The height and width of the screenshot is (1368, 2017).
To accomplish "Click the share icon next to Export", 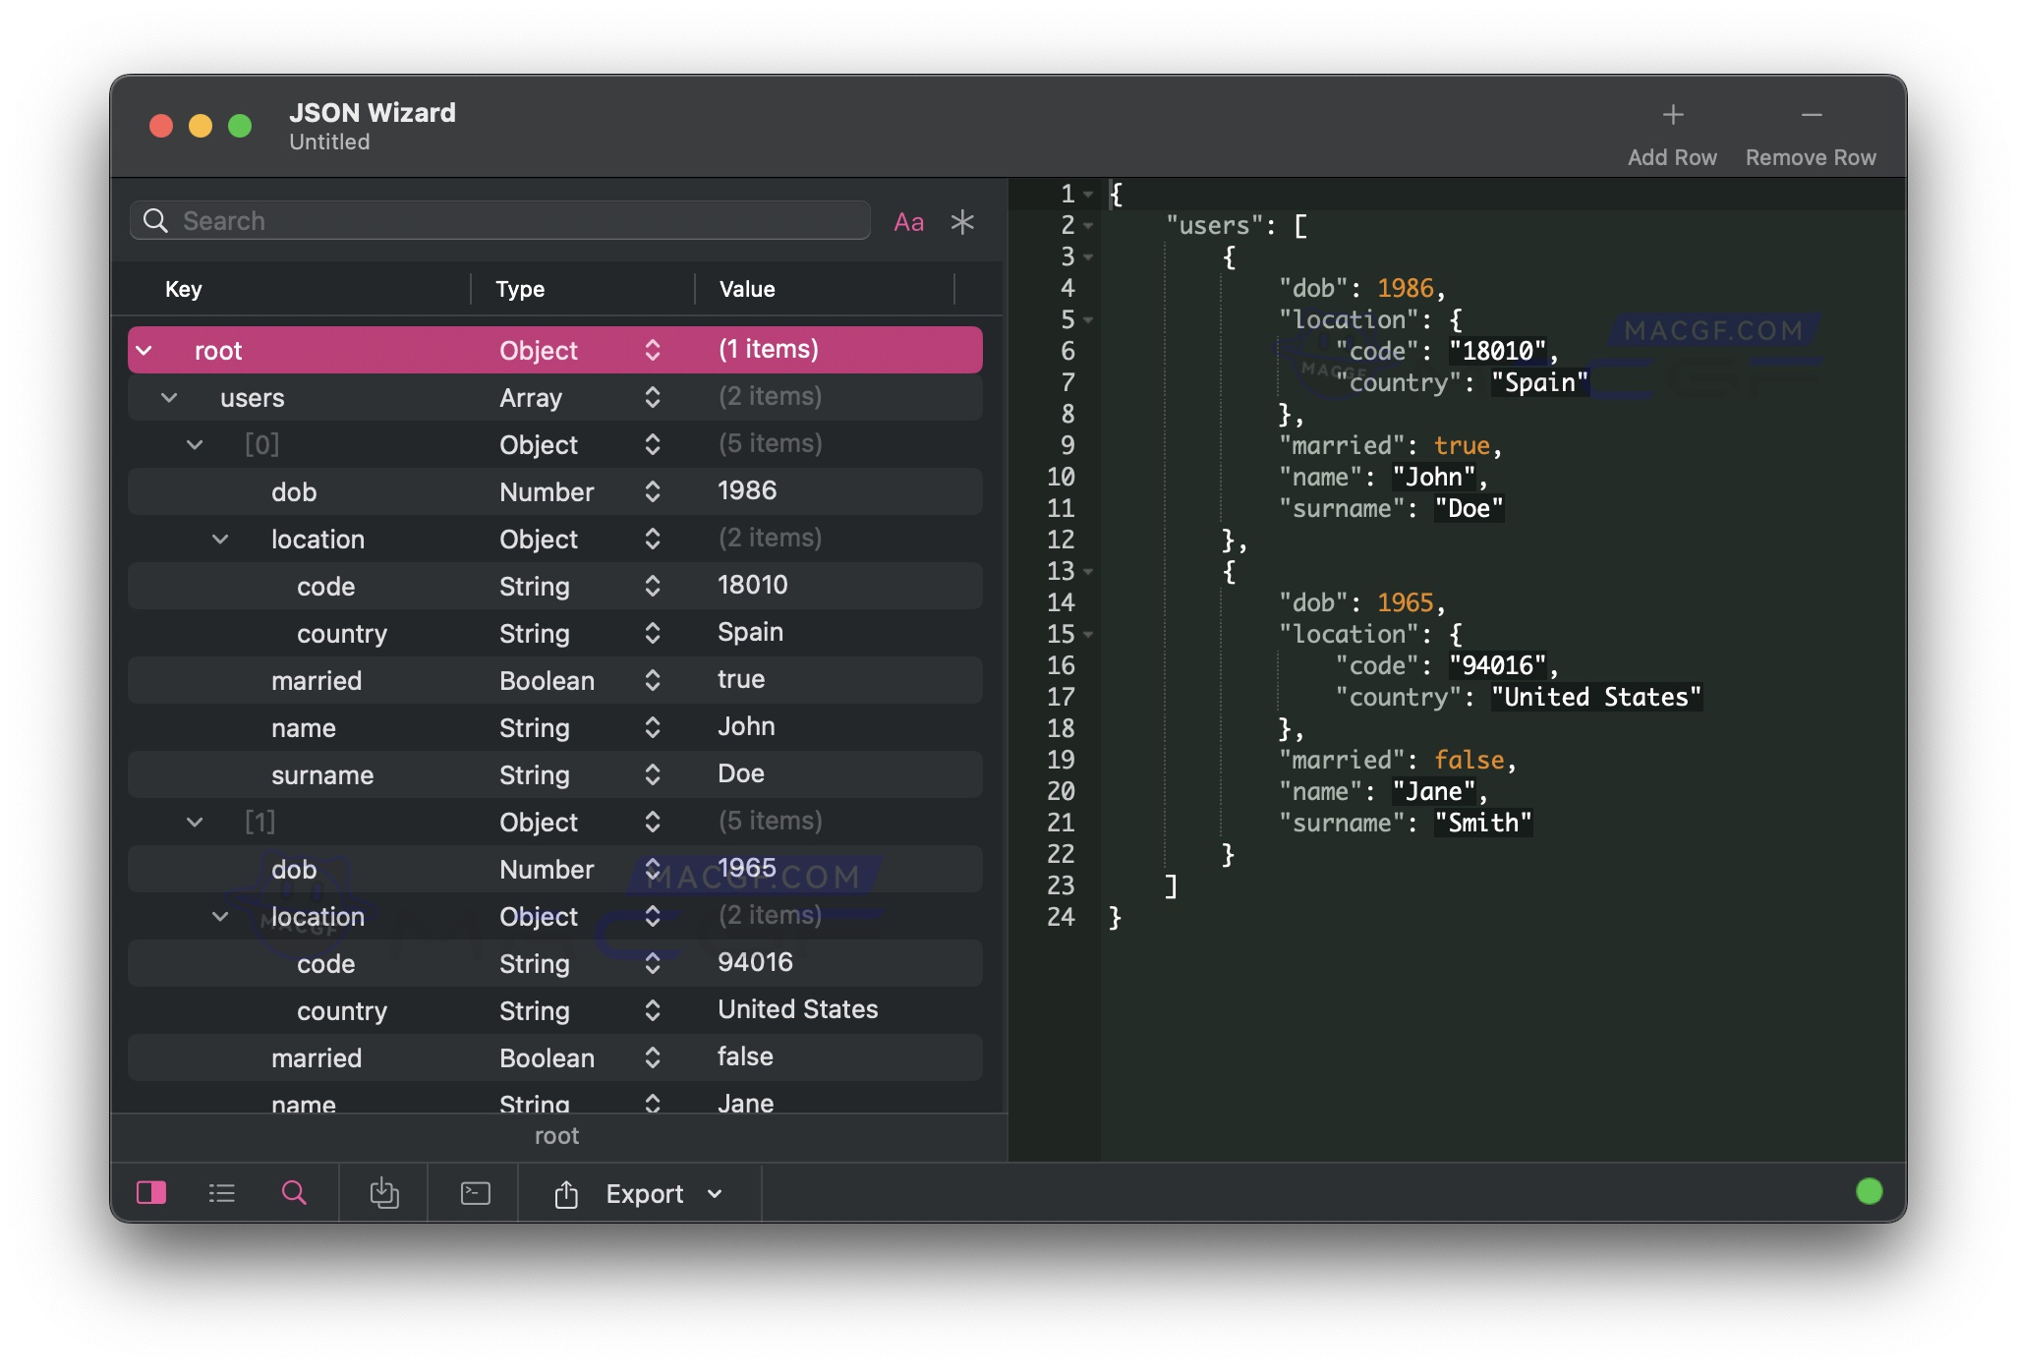I will point(564,1194).
